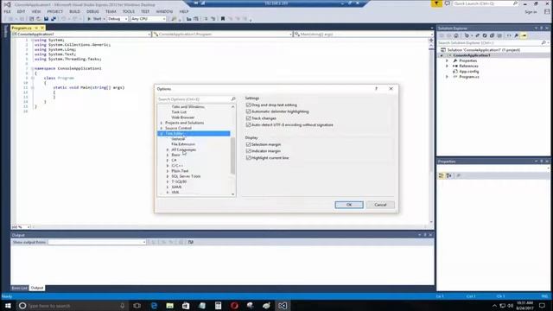
Task: Select Program.cs in Solution Explorer
Action: point(468,77)
